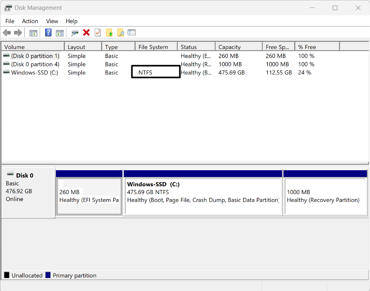
Task: Select the 1000 MB Recovery Partition block
Action: [x=325, y=196]
